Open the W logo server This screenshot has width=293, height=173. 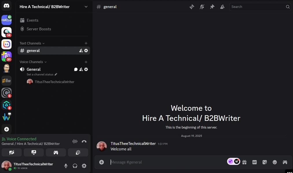pyautogui.click(x=7, y=117)
